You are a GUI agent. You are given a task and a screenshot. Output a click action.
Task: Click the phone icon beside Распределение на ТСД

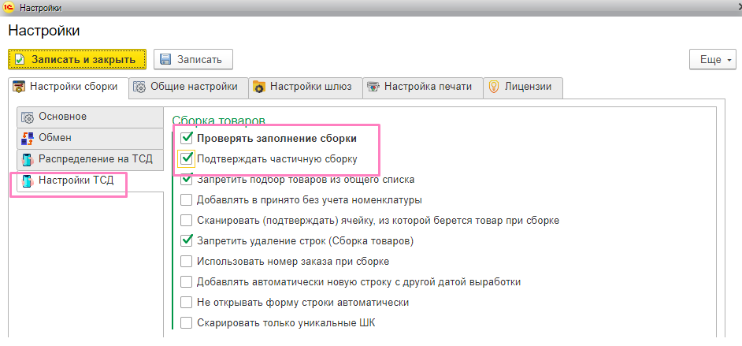pos(28,159)
